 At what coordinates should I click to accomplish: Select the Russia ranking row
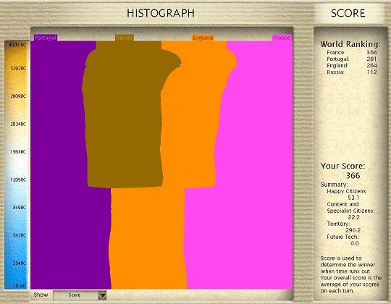tap(352, 72)
